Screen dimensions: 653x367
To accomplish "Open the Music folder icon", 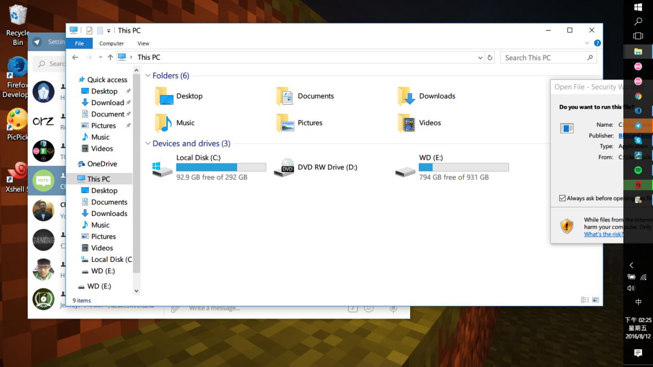I will pos(164,123).
